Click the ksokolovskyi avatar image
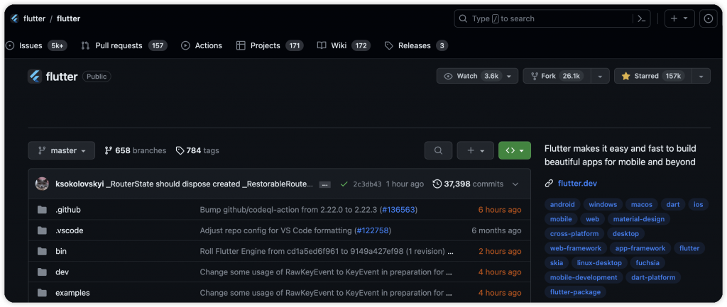 click(42, 184)
